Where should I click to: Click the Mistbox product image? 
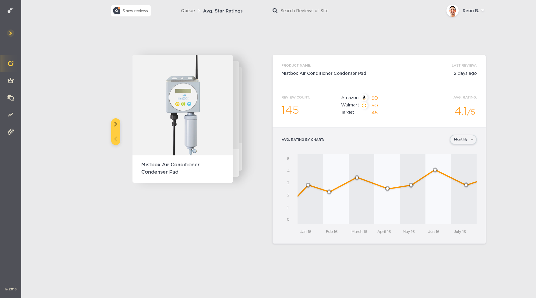(x=183, y=105)
